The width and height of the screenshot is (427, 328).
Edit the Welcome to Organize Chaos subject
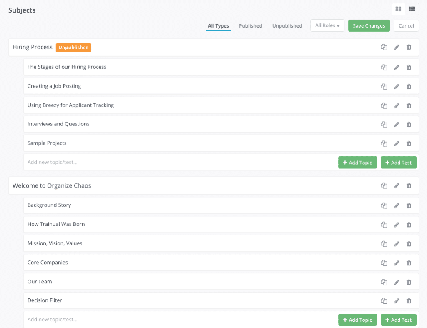point(396,185)
